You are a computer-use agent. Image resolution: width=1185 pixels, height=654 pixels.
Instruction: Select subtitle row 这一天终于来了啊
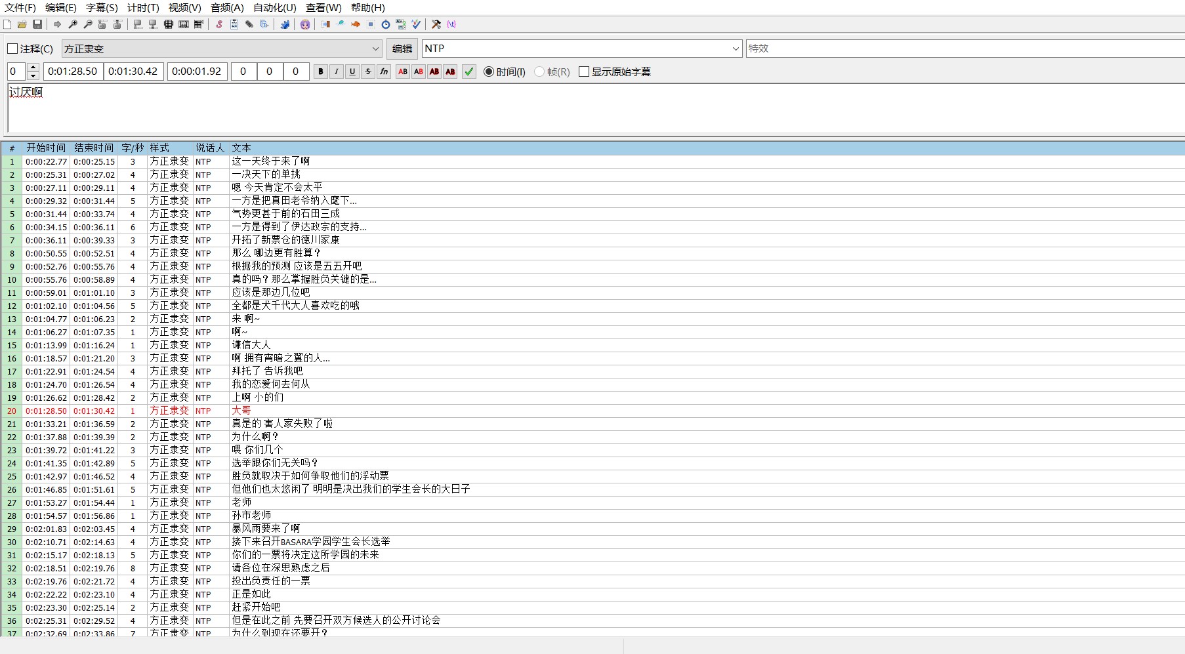pyautogui.click(x=592, y=161)
